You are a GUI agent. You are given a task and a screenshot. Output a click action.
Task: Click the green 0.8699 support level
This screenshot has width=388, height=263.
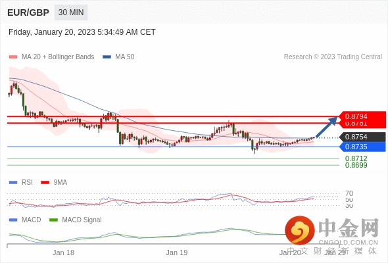pyautogui.click(x=356, y=165)
